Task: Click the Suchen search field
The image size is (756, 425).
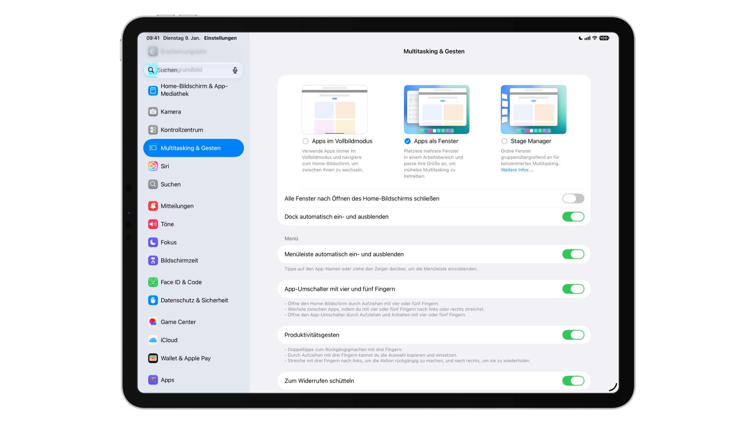Action: pos(193,70)
